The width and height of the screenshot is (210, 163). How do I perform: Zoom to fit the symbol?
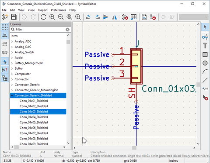[69, 17]
